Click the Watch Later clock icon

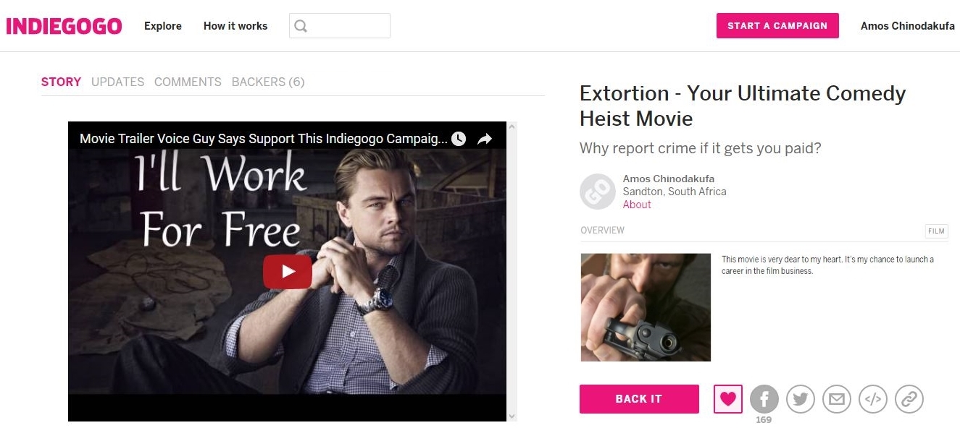pos(459,139)
